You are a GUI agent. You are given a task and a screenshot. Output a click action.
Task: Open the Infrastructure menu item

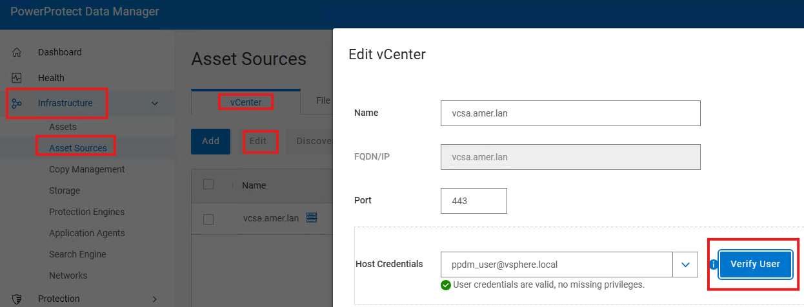click(x=65, y=103)
